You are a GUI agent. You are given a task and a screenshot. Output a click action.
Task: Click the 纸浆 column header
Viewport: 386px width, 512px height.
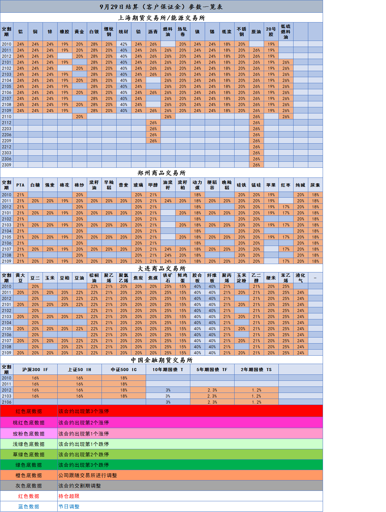click(227, 32)
